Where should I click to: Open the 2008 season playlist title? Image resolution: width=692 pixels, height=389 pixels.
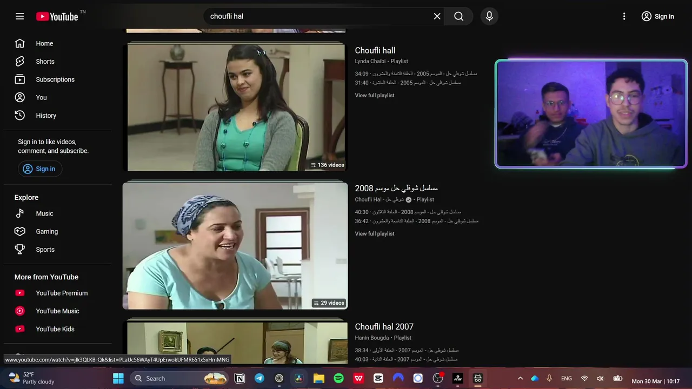[396, 188]
